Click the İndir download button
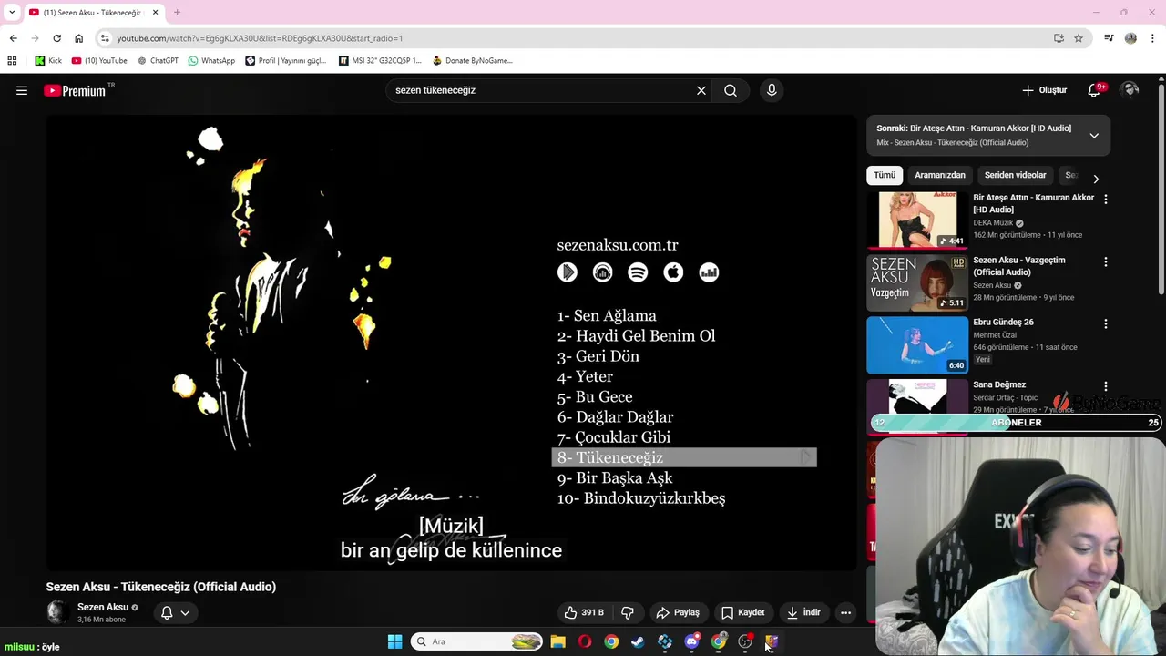 (803, 612)
